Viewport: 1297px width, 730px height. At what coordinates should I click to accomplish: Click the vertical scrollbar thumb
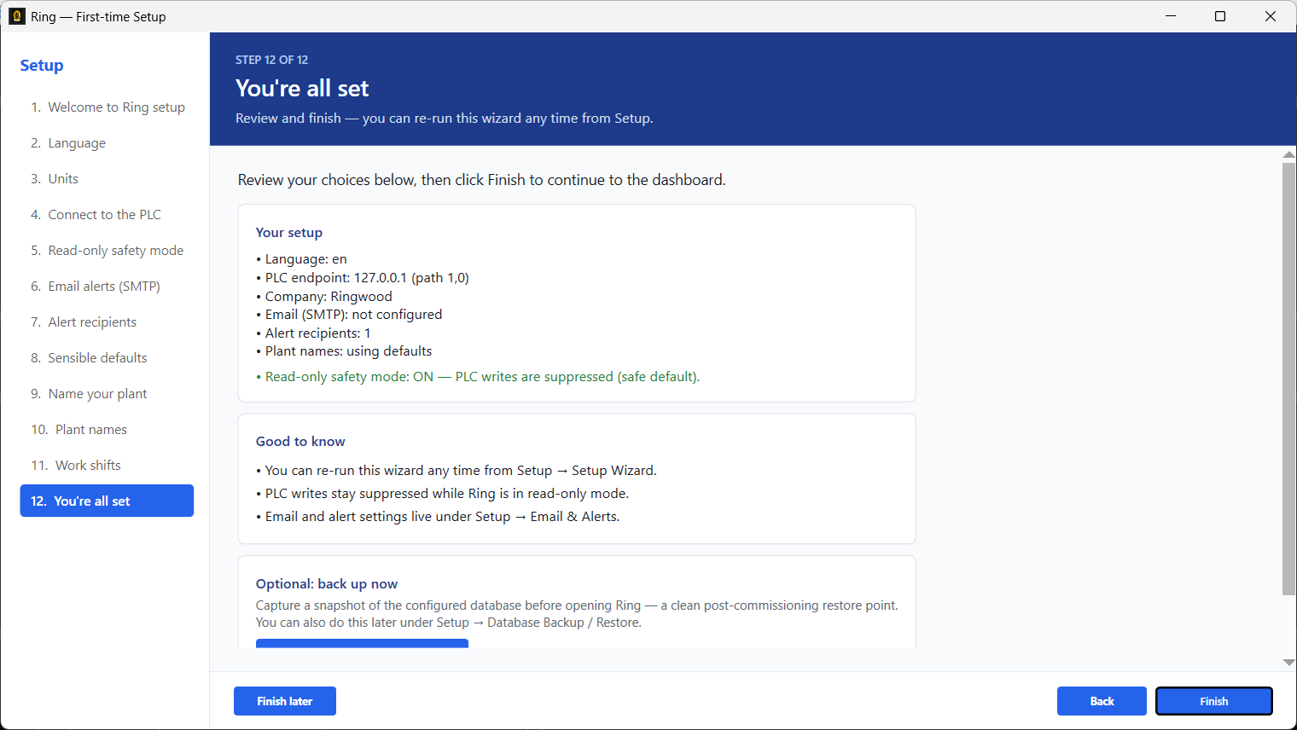click(x=1288, y=379)
